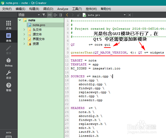Viewport: 166px width, 138px height.
Task: Click the lineedit.cpp source entry
Action: (x=90, y=100)
